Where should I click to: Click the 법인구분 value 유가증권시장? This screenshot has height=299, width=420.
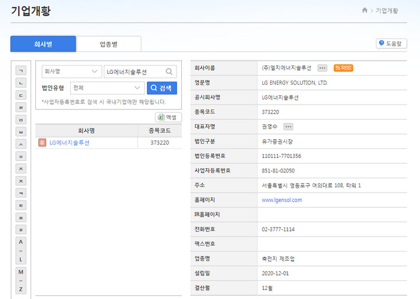click(277, 142)
